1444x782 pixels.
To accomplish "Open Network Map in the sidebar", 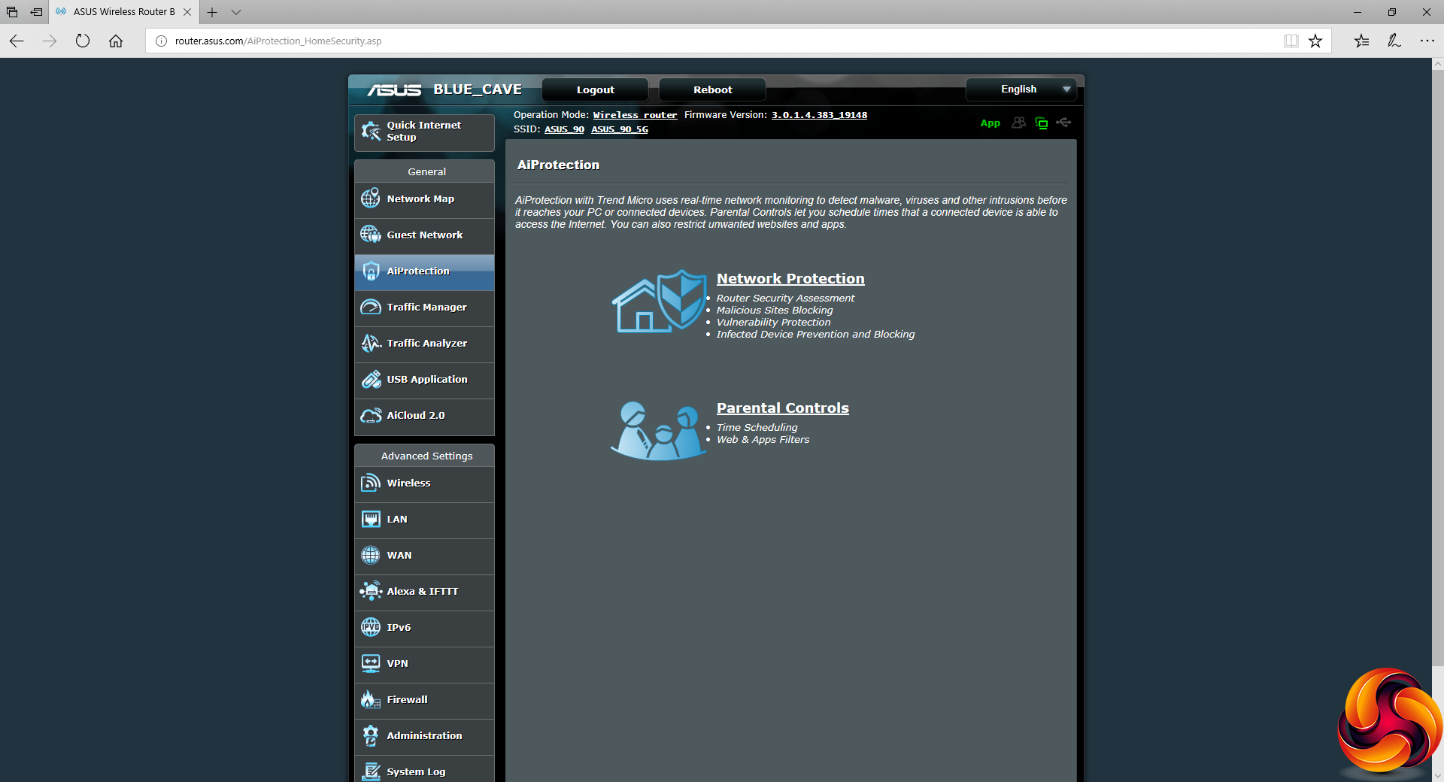I will tap(424, 199).
